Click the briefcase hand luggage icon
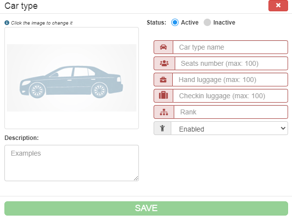The height and width of the screenshot is (219, 292). tap(163, 80)
